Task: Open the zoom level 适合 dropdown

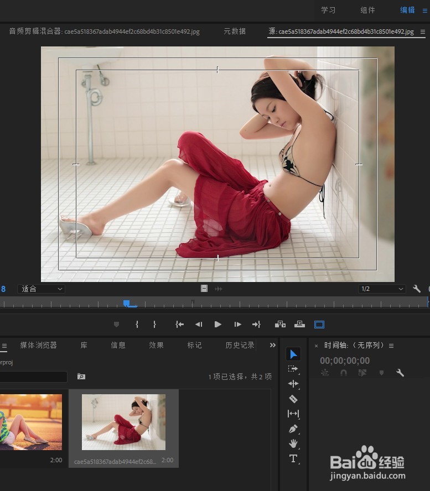Action: coord(42,289)
